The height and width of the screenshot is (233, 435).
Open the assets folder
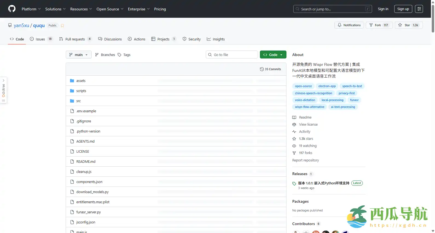(x=81, y=81)
